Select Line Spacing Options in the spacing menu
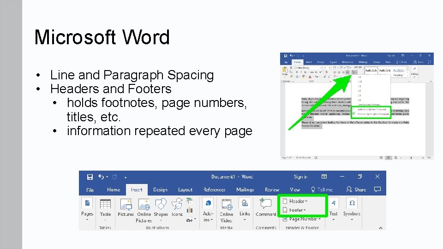This screenshot has width=443, height=249. pos(370,105)
